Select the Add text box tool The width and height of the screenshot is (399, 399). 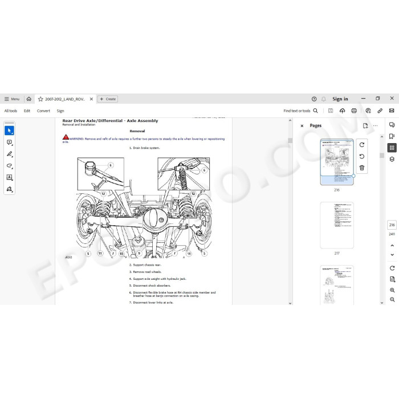[10, 177]
